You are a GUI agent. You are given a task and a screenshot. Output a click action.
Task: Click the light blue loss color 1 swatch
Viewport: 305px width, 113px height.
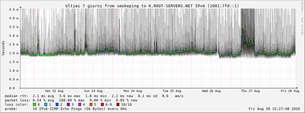46,104
